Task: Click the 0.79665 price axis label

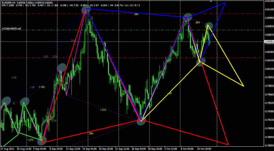Action: coord(269,95)
